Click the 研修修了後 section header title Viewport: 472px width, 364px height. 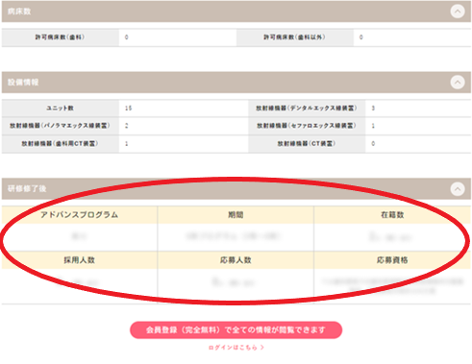click(x=27, y=188)
